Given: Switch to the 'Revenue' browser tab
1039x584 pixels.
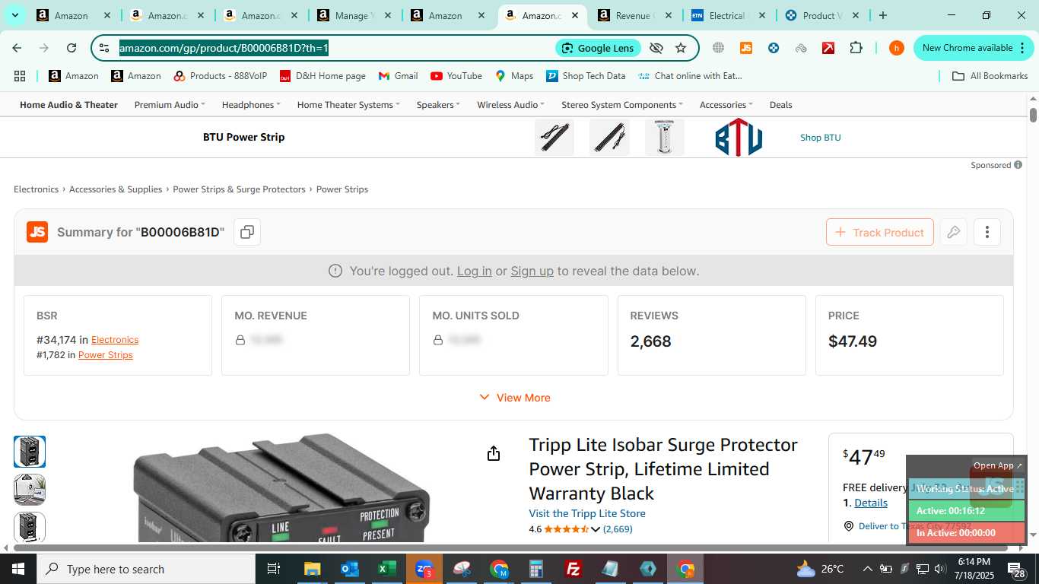Looking at the screenshot, I should pyautogui.click(x=634, y=15).
